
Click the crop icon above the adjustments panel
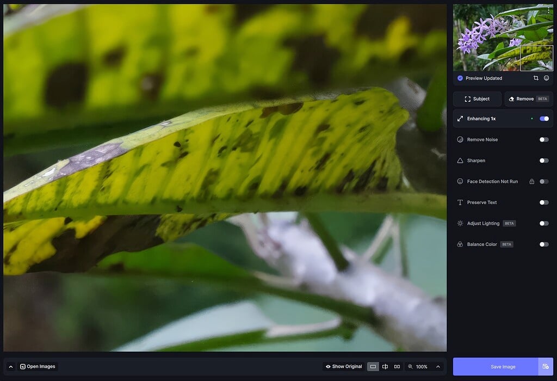click(x=536, y=78)
